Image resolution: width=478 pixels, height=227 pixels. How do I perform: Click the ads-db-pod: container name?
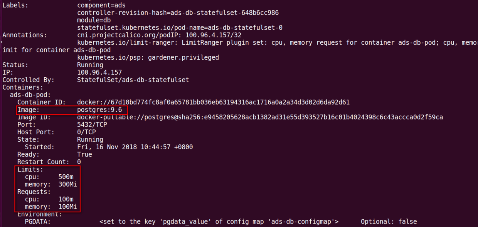[30, 95]
